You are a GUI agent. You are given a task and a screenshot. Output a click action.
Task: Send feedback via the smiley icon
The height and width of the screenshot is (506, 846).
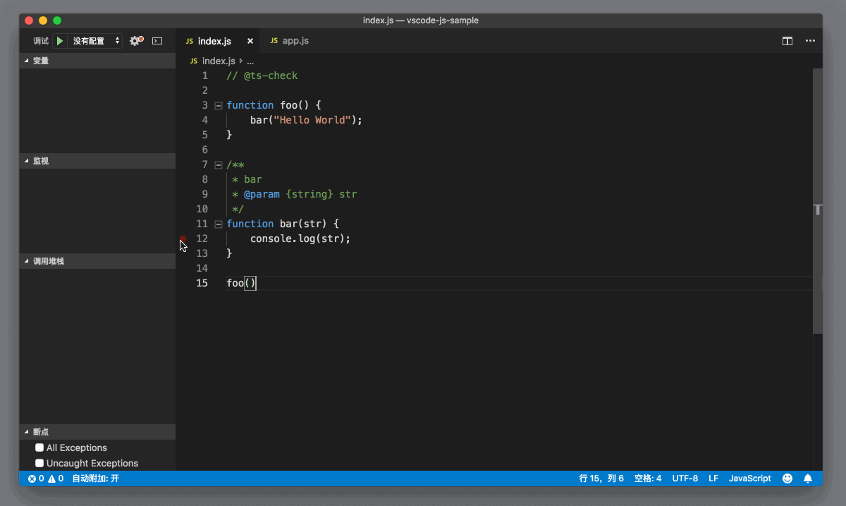[x=787, y=478]
